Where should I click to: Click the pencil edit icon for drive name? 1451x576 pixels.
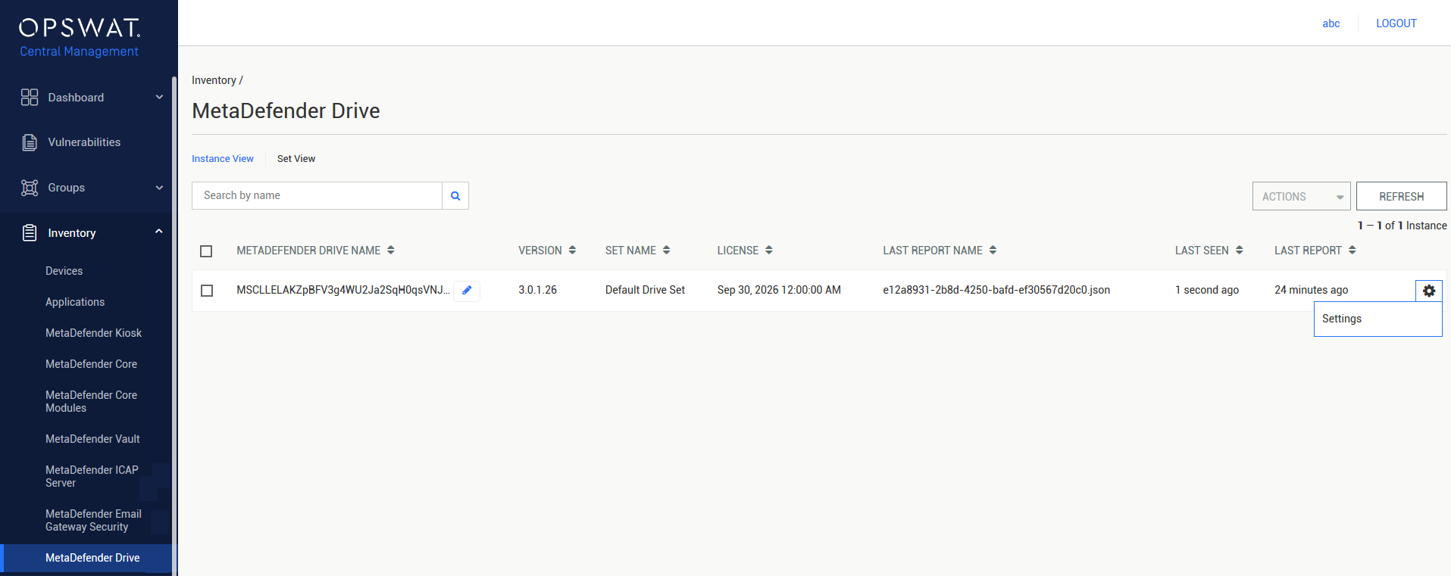point(467,291)
